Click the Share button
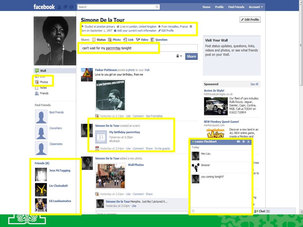Screen dimensions: 303x227 tap(191, 56)
